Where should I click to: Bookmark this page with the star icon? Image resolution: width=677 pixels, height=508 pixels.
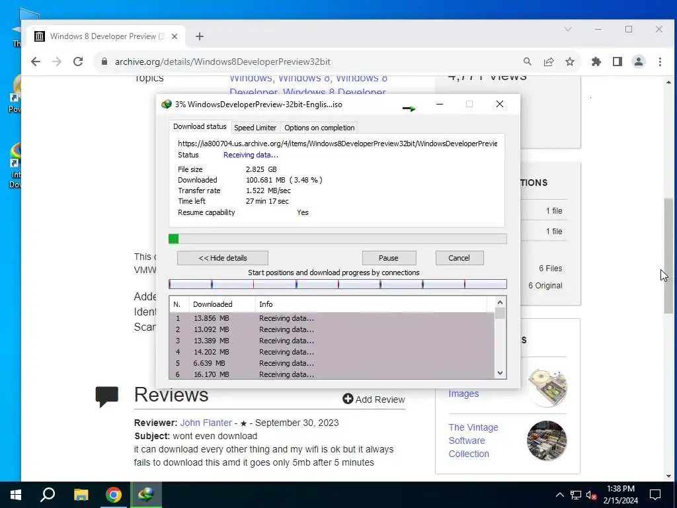point(570,62)
